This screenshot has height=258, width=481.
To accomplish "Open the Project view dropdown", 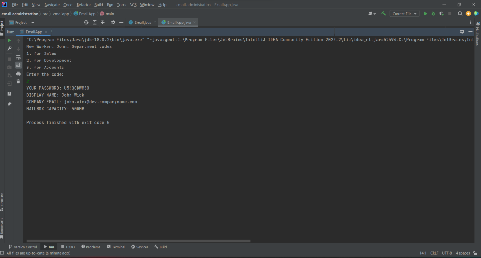I will click(22, 23).
